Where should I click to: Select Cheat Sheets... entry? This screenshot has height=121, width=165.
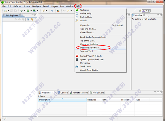point(100,33)
